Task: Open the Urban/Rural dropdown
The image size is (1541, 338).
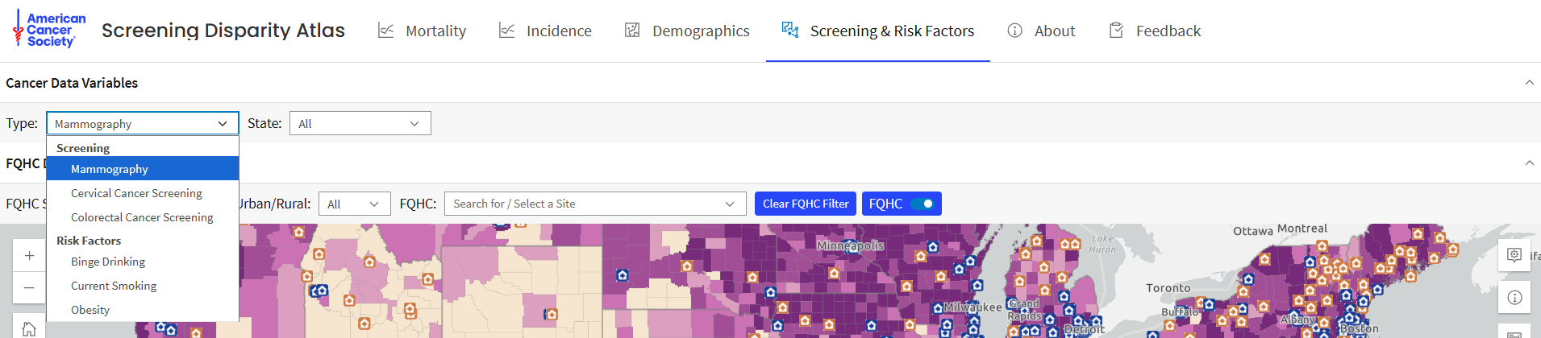Action: 355,204
